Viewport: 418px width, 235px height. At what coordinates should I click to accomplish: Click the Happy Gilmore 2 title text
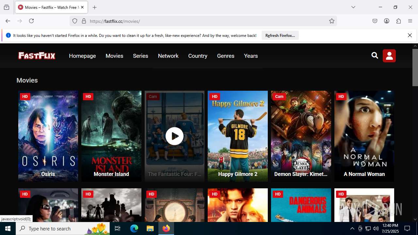click(238, 174)
